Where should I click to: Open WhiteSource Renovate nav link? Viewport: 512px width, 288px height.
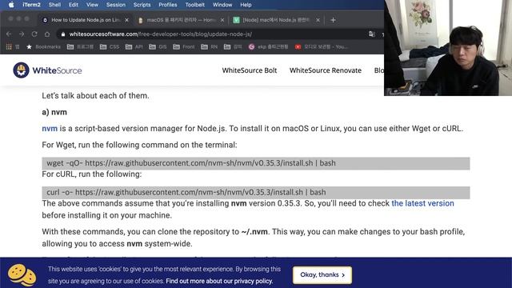click(326, 70)
